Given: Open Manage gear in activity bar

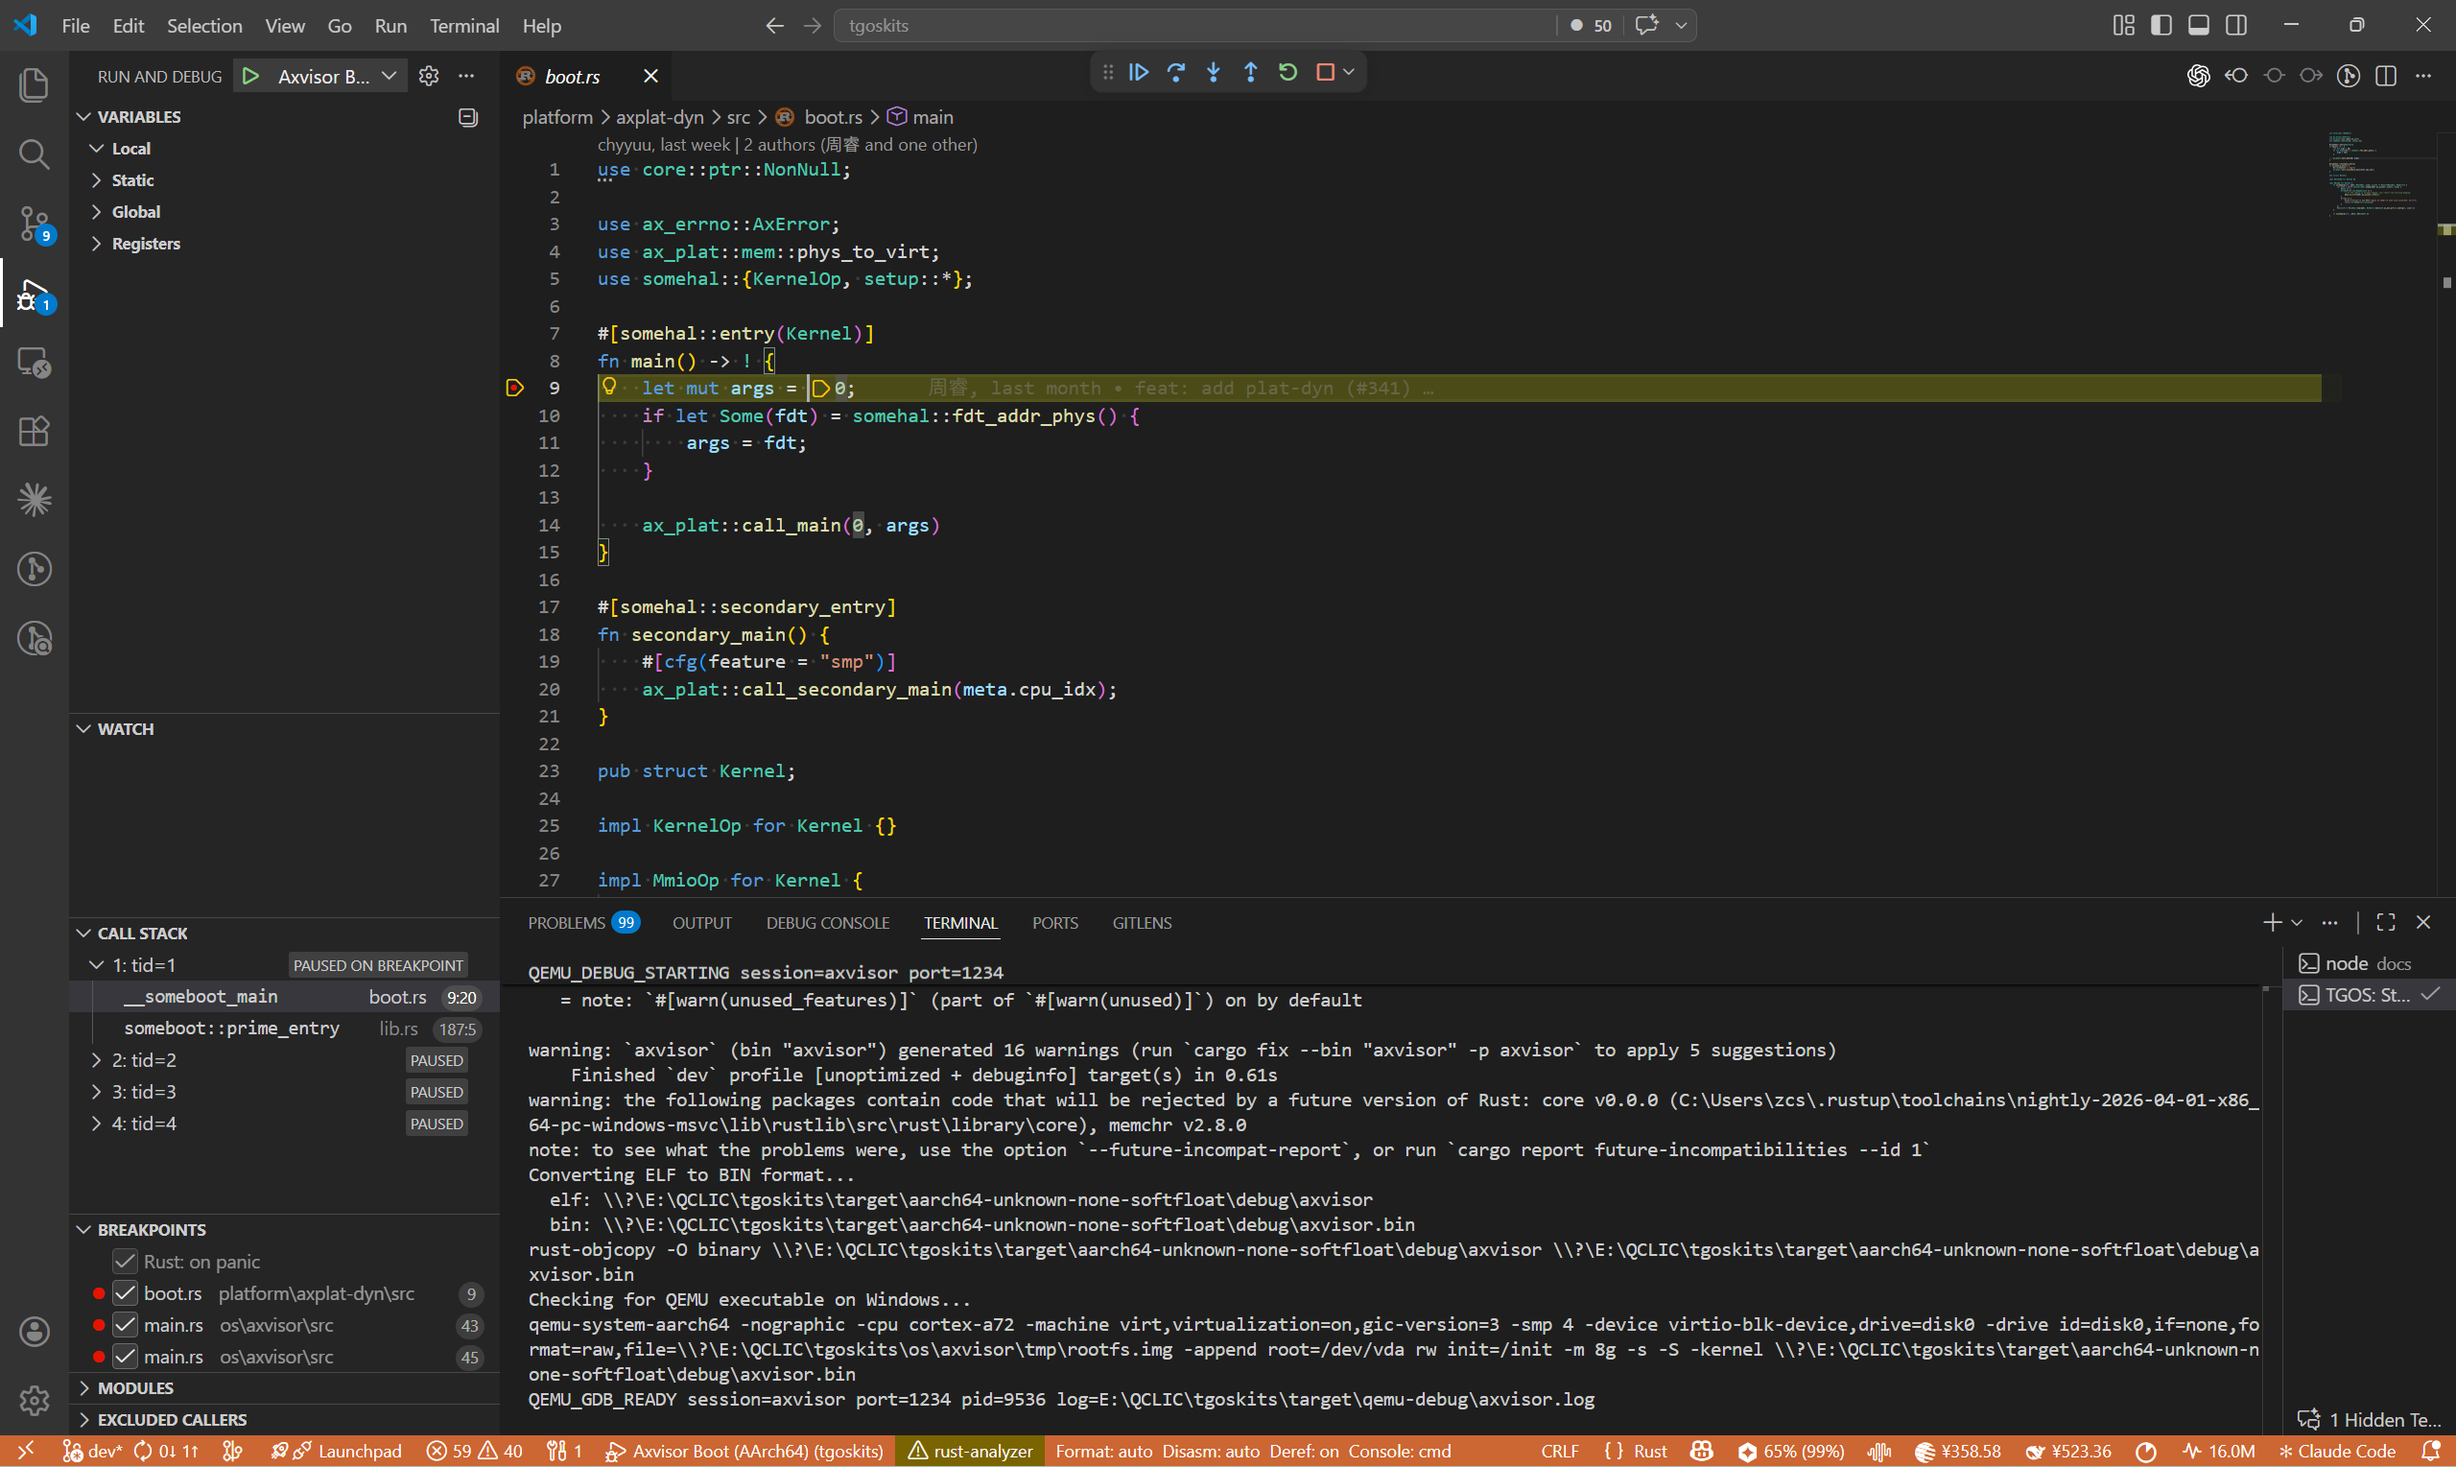Looking at the screenshot, I should point(34,1400).
